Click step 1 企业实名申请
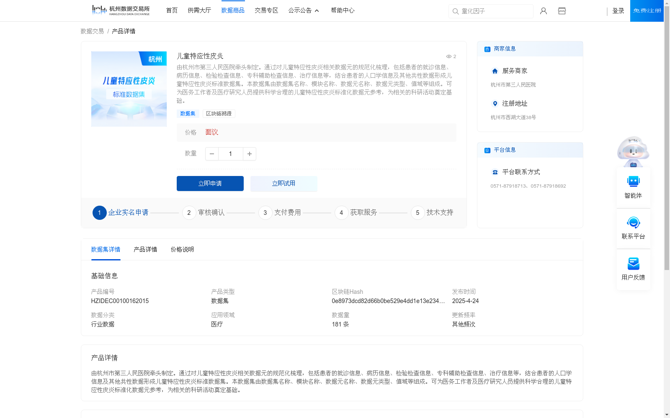670x418 pixels. click(121, 213)
